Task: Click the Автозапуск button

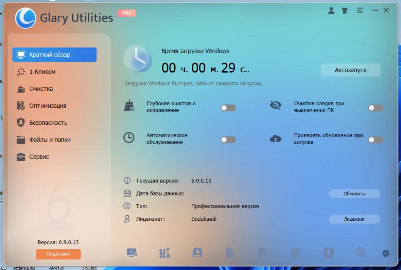Action: click(x=351, y=70)
